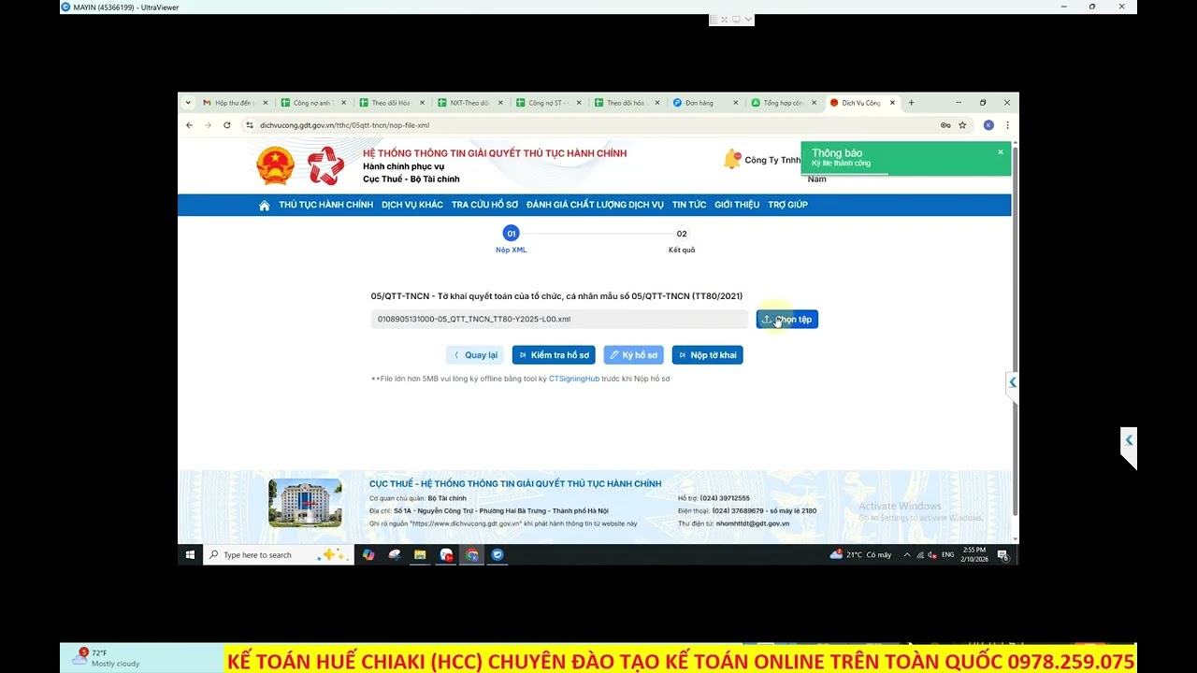Click the weather '21°C Có mây' widget

click(x=860, y=555)
